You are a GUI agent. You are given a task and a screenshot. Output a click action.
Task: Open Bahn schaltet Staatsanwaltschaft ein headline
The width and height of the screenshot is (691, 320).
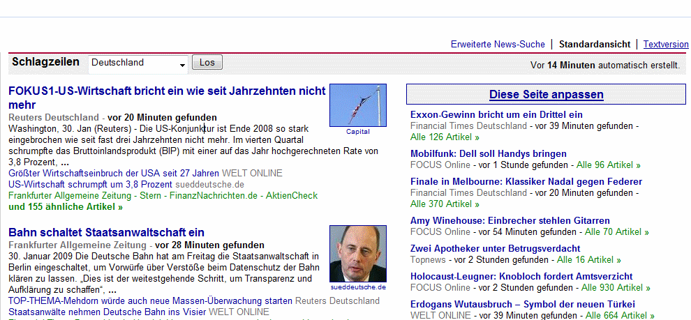click(x=106, y=232)
